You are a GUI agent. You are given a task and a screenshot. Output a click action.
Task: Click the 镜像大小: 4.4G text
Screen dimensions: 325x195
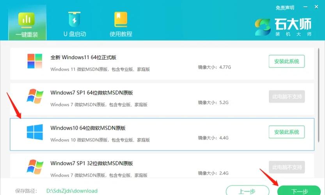(x=213, y=138)
